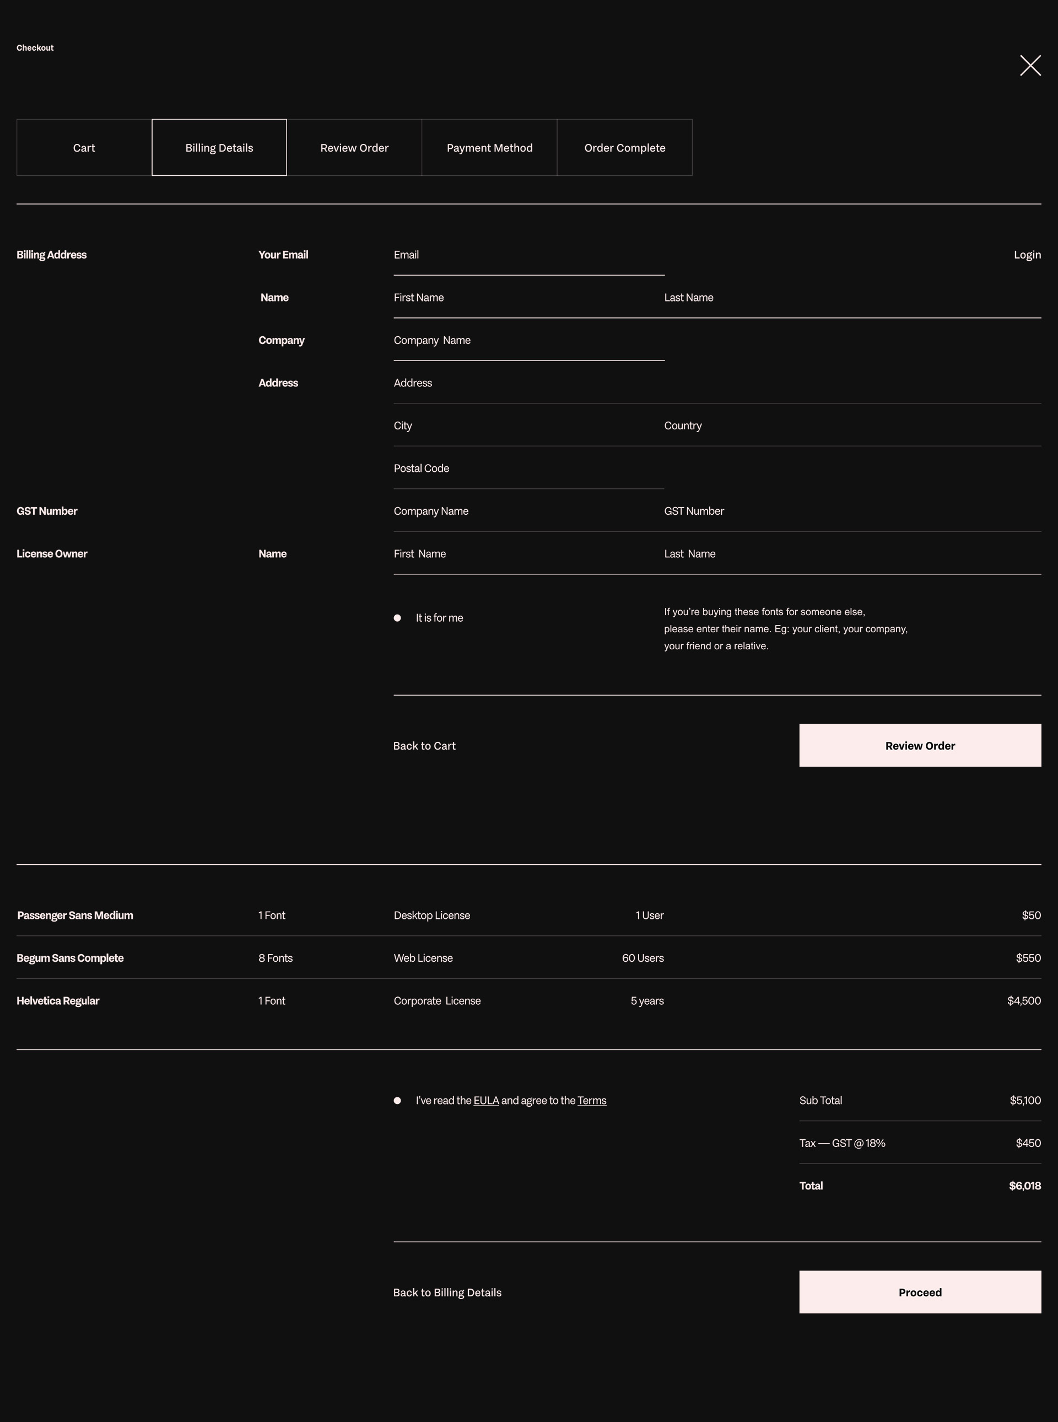Open the Review Order tab

(x=354, y=147)
